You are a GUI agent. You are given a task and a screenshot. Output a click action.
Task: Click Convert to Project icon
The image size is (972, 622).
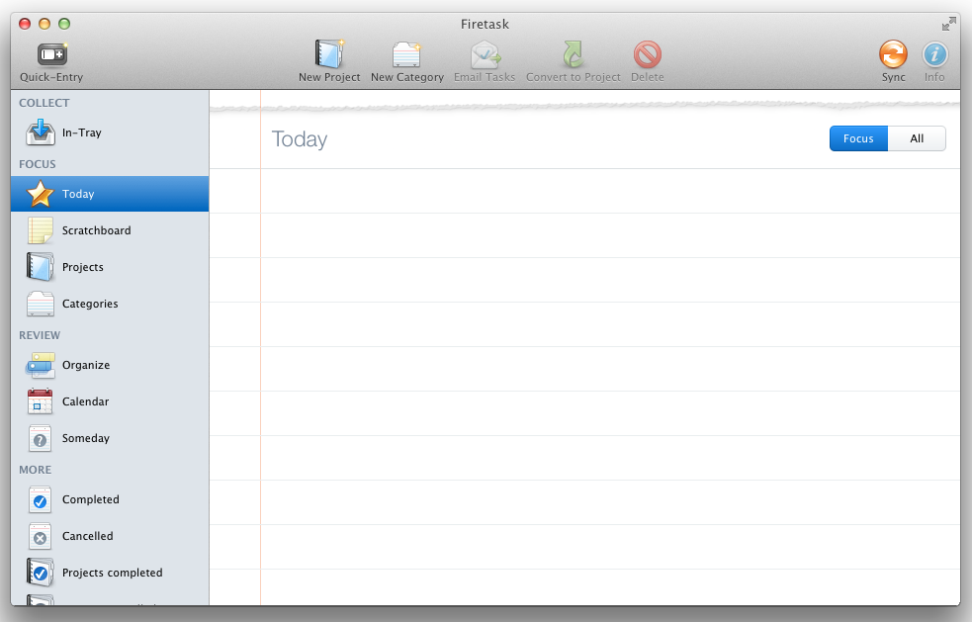click(574, 55)
